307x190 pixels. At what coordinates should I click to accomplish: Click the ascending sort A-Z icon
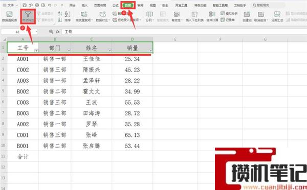point(60,14)
